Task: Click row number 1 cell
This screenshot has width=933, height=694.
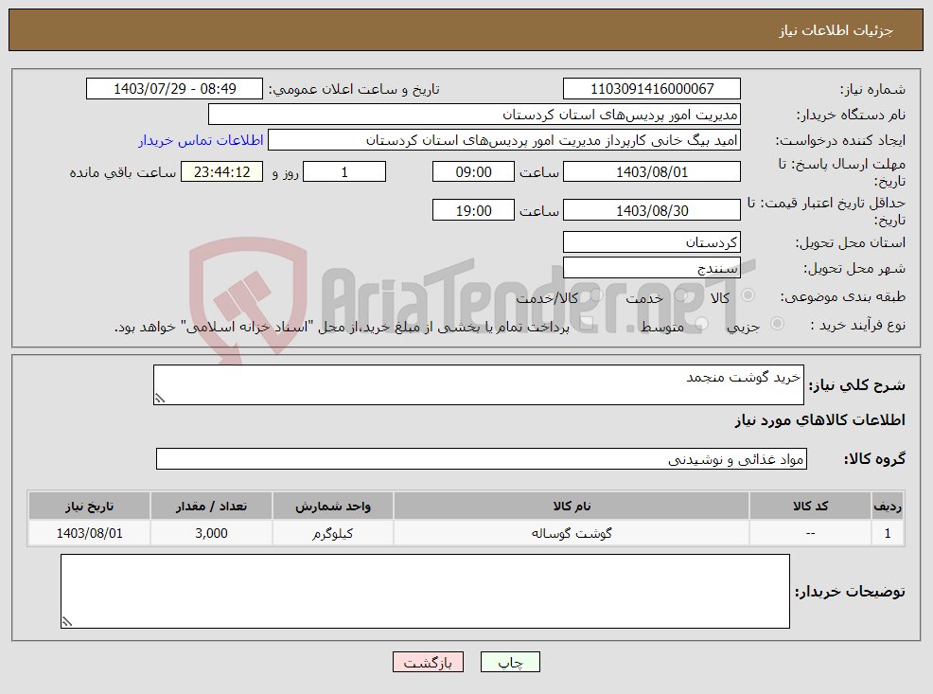Action: point(888,533)
